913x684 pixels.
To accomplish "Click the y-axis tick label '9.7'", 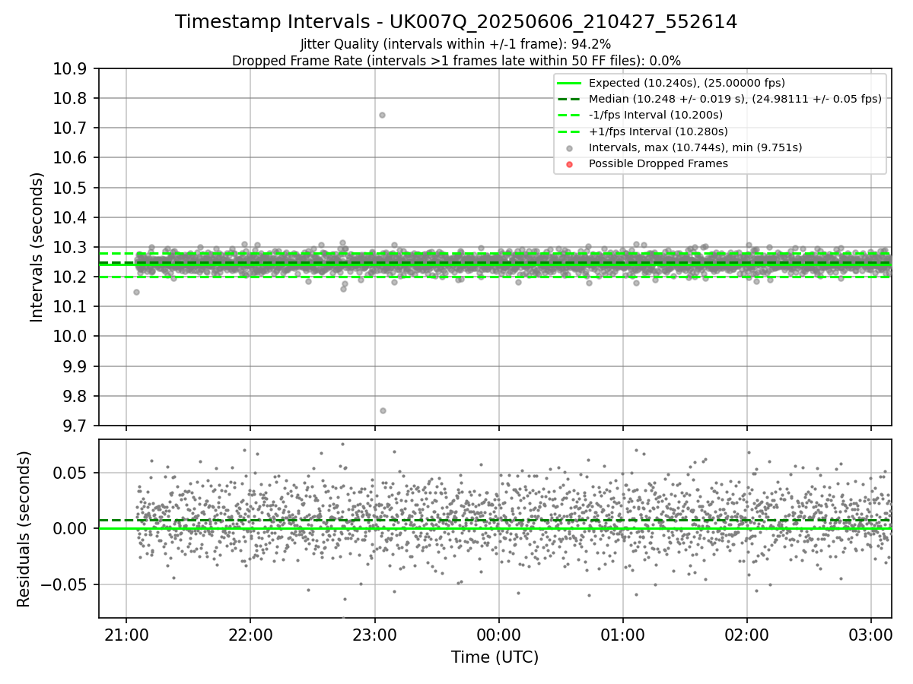I will pyautogui.click(x=76, y=426).
